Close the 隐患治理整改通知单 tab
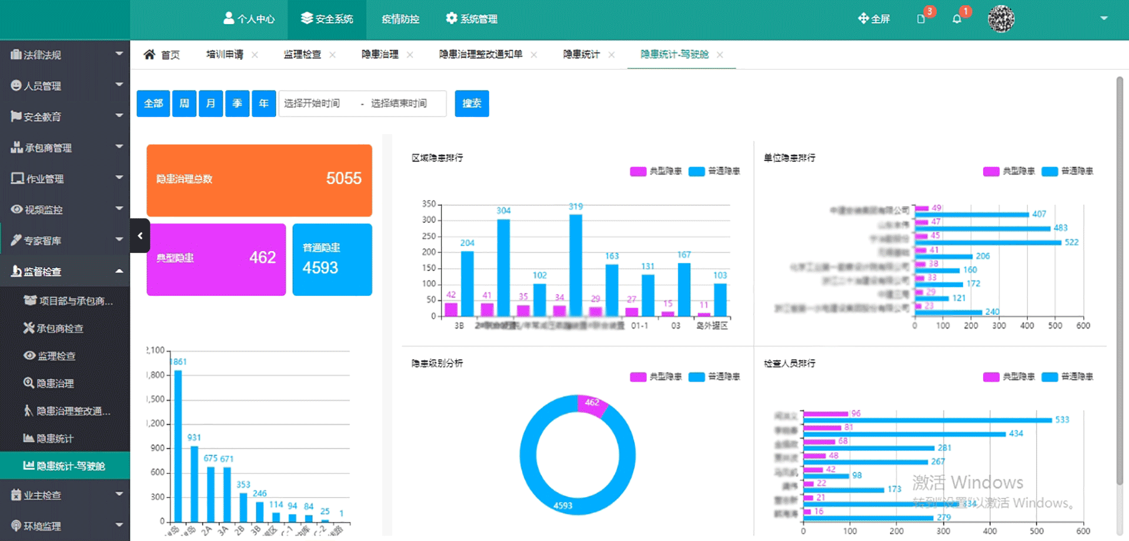The height and width of the screenshot is (541, 1129). 534,55
